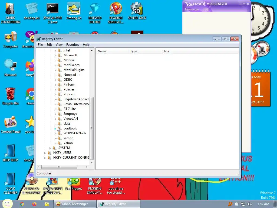The image size is (277, 208).
Task: Expand the Mozilla registry key
Action: [55, 60]
